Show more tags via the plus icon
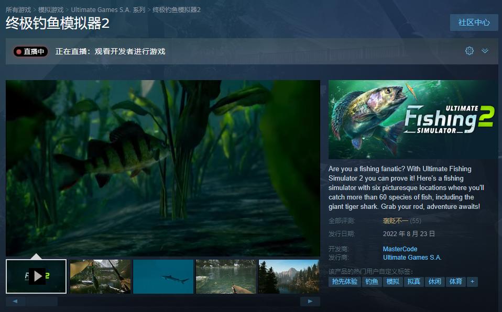 point(472,281)
